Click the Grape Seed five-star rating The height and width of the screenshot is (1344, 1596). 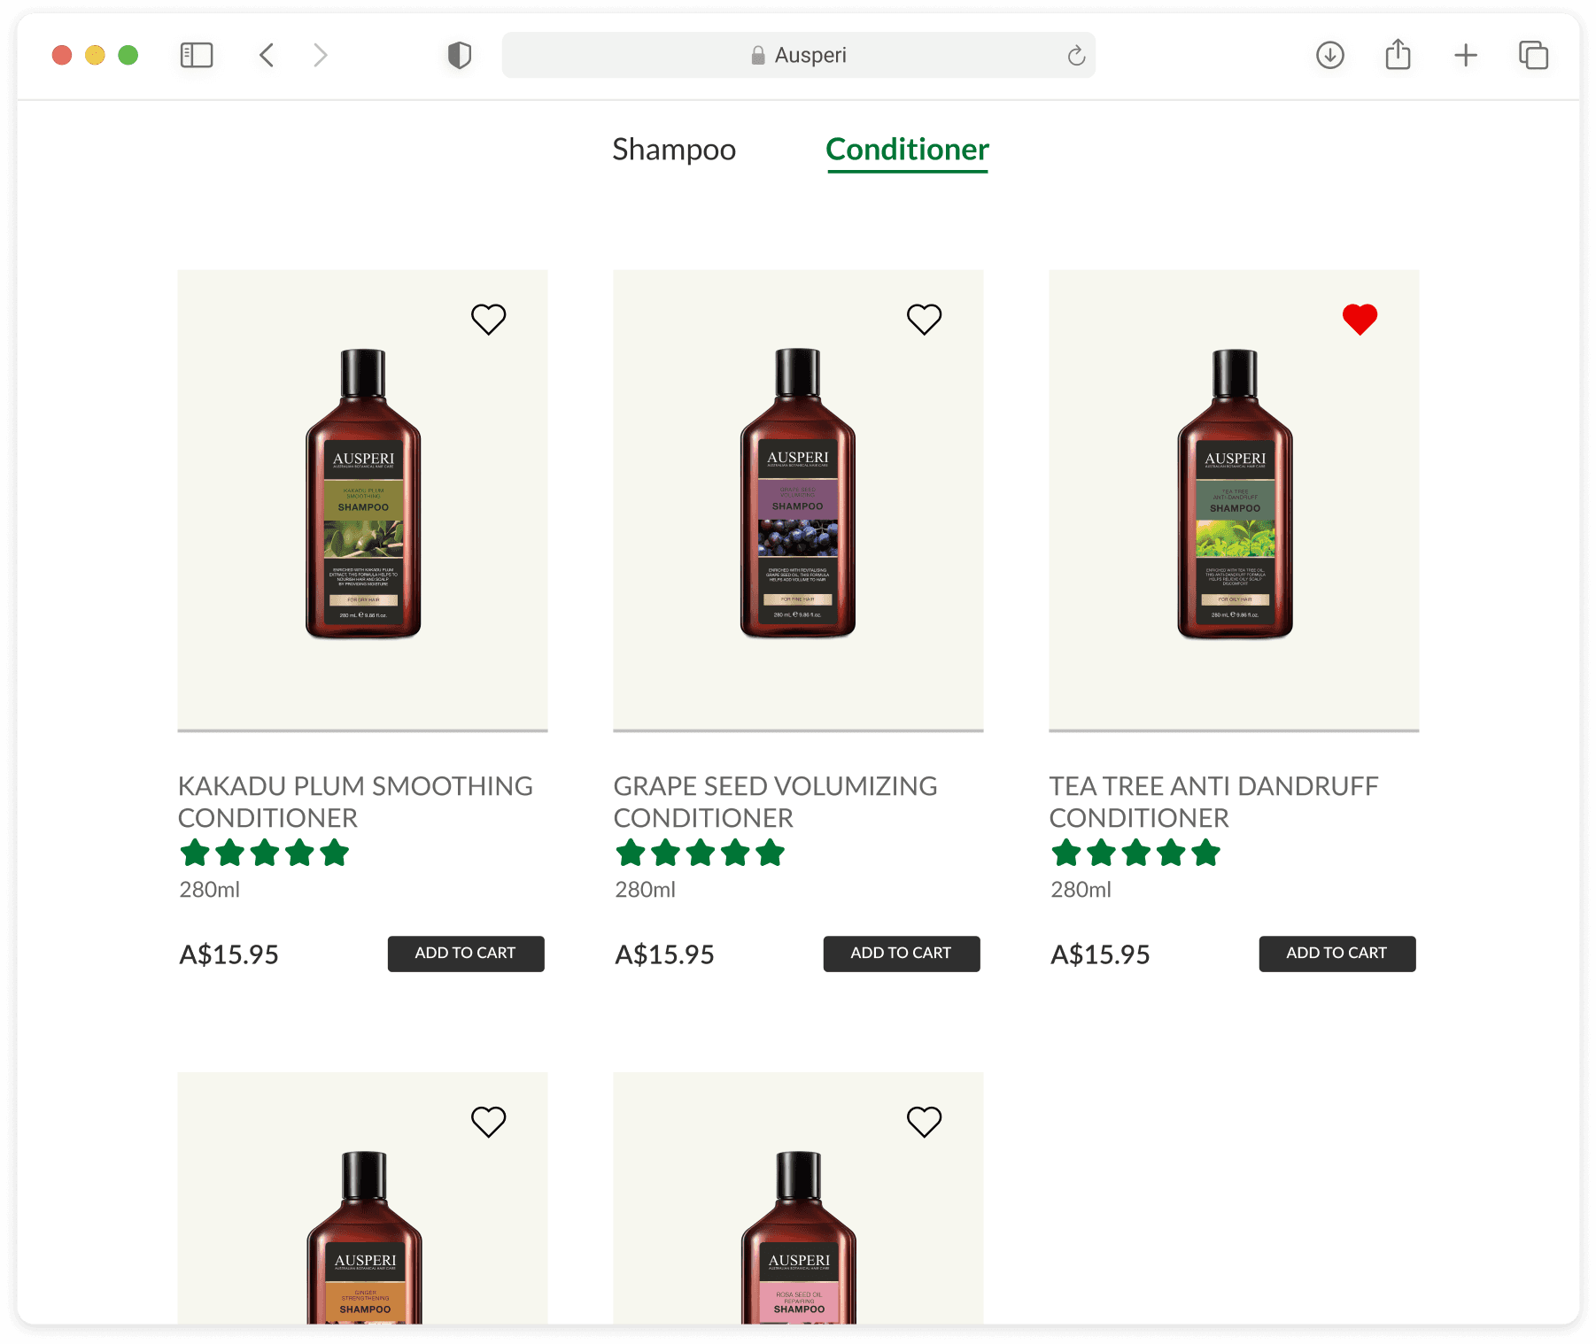700,854
